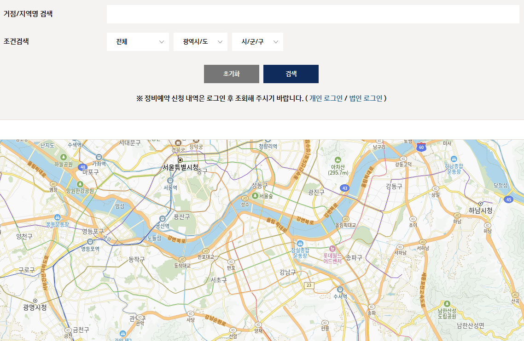Click the 하늘공원 park icon

(x=64, y=157)
